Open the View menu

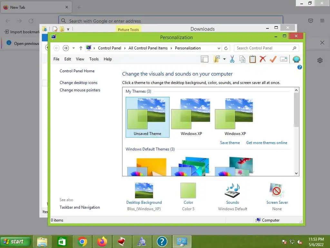[80, 59]
